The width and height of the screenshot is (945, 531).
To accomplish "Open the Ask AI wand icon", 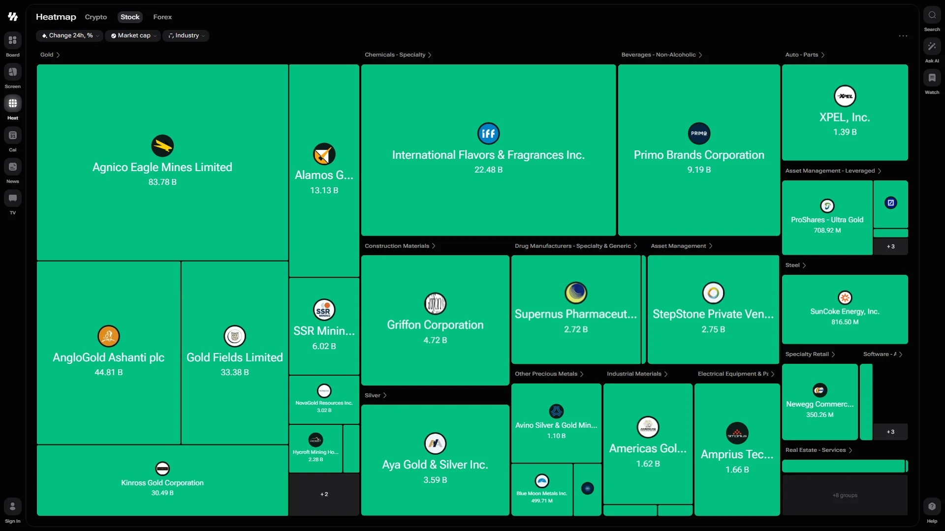I will coord(932,46).
